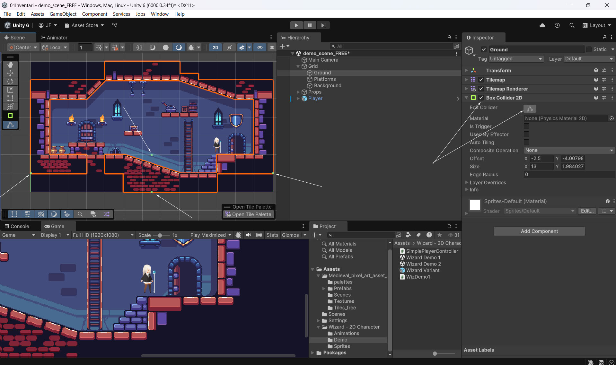
Task: Open Unity cloud services icon
Action: pyautogui.click(x=542, y=25)
